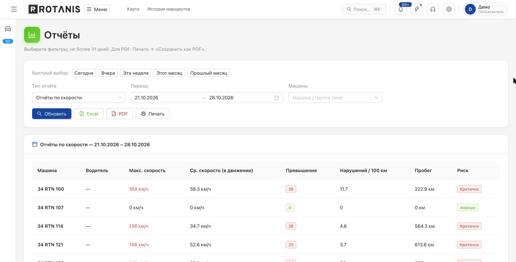The image size is (516, 262).
Task: Export report to PDF
Action: click(x=119, y=114)
